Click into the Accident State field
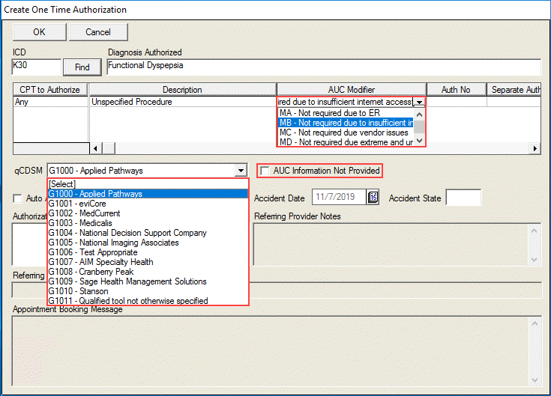 point(463,198)
